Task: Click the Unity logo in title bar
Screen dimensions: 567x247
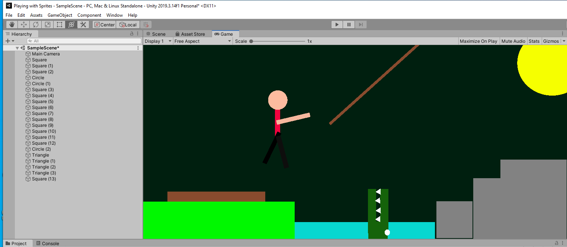Action: [x=9, y=6]
